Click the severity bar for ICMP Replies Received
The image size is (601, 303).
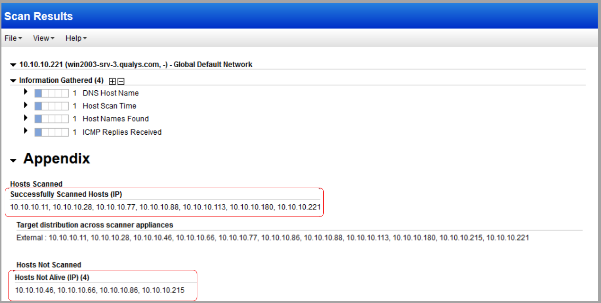coord(51,132)
